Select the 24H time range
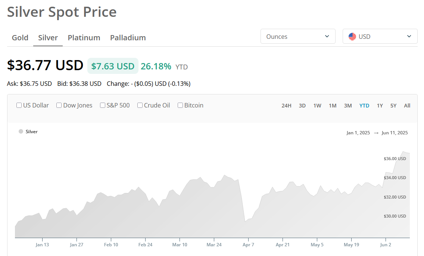 (286, 106)
